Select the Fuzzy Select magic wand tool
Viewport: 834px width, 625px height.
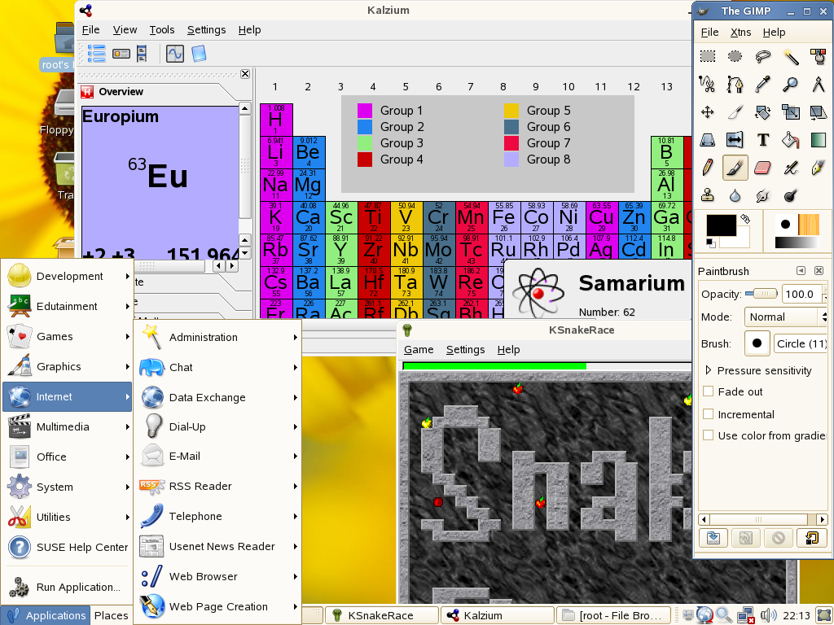click(791, 56)
